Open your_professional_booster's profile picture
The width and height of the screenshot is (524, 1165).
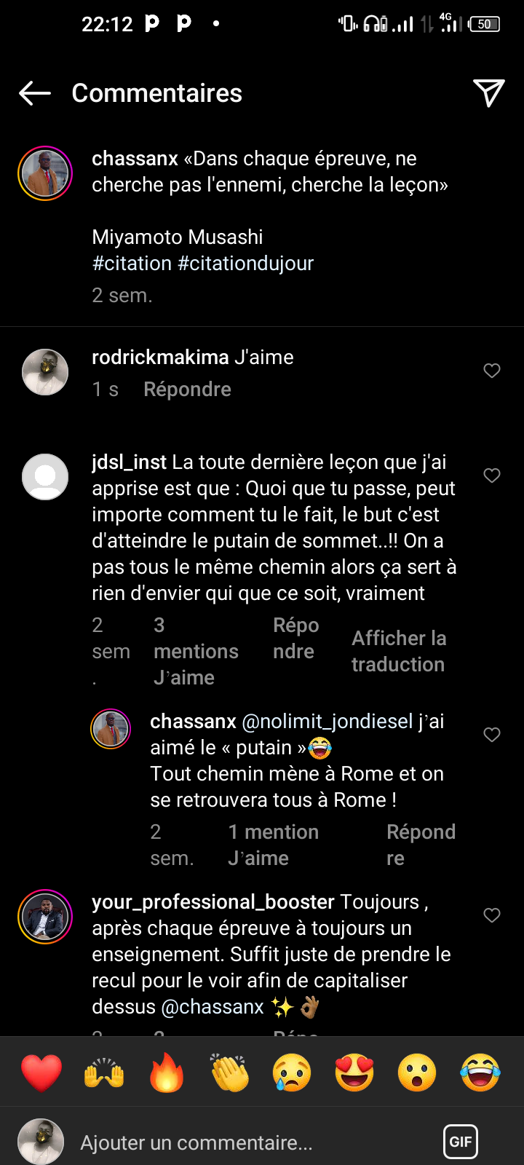click(45, 915)
